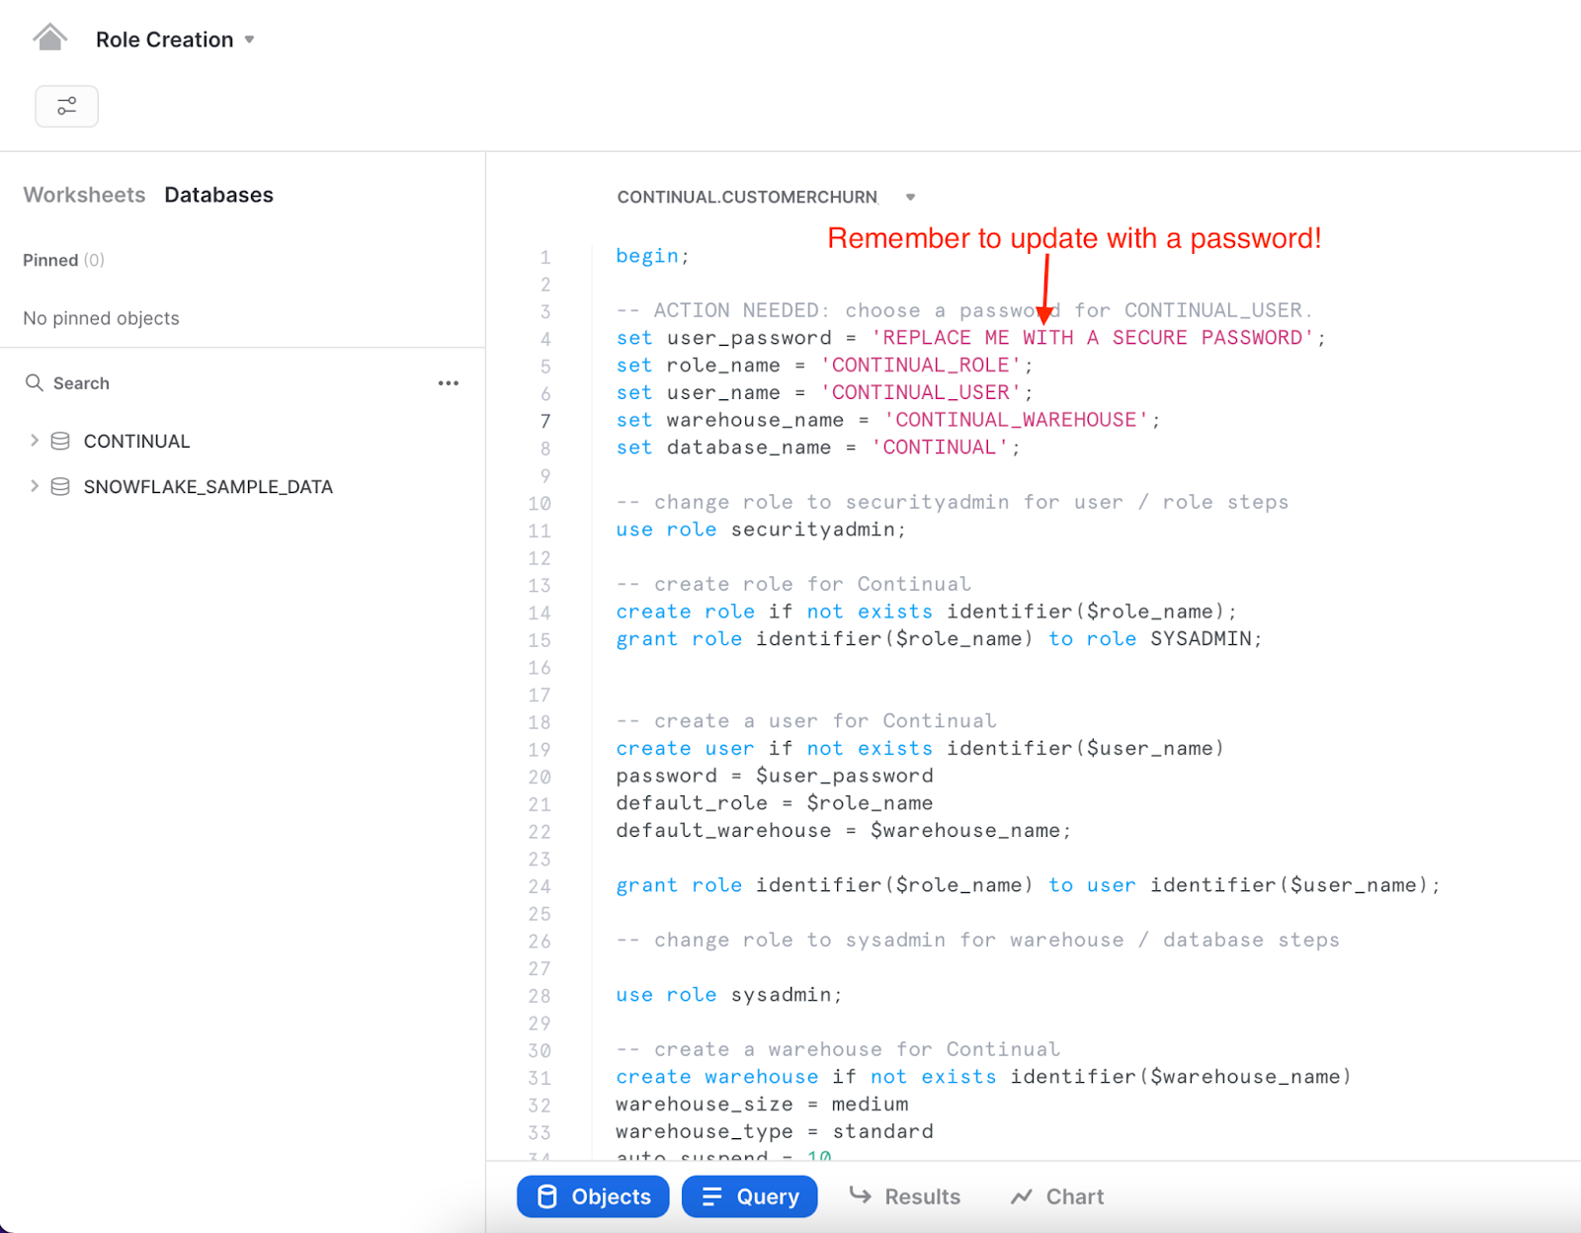Toggle the Objects panel button
1581x1233 pixels.
pos(593,1196)
